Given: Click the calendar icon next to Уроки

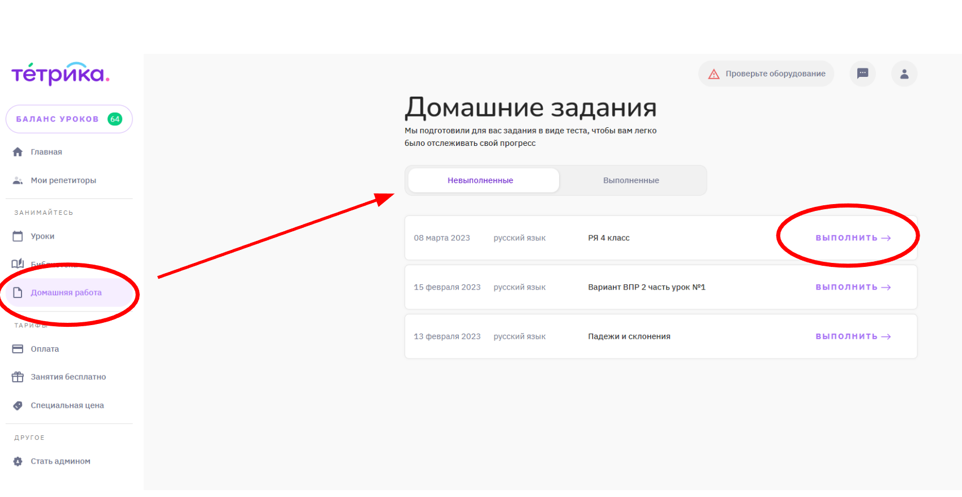Looking at the screenshot, I should click(18, 236).
